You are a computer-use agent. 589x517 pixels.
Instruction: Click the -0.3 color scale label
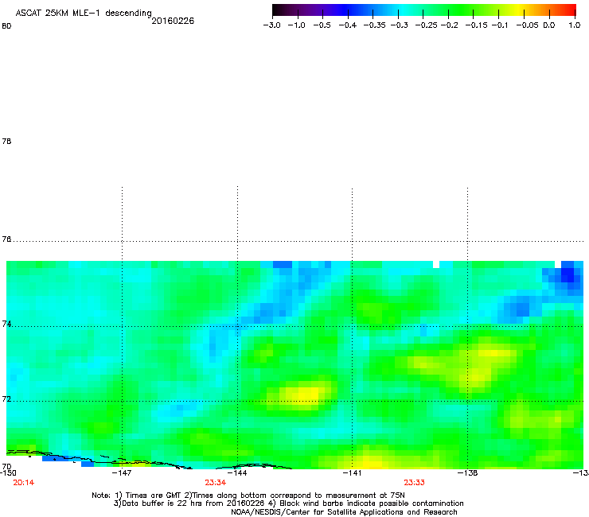click(400, 25)
